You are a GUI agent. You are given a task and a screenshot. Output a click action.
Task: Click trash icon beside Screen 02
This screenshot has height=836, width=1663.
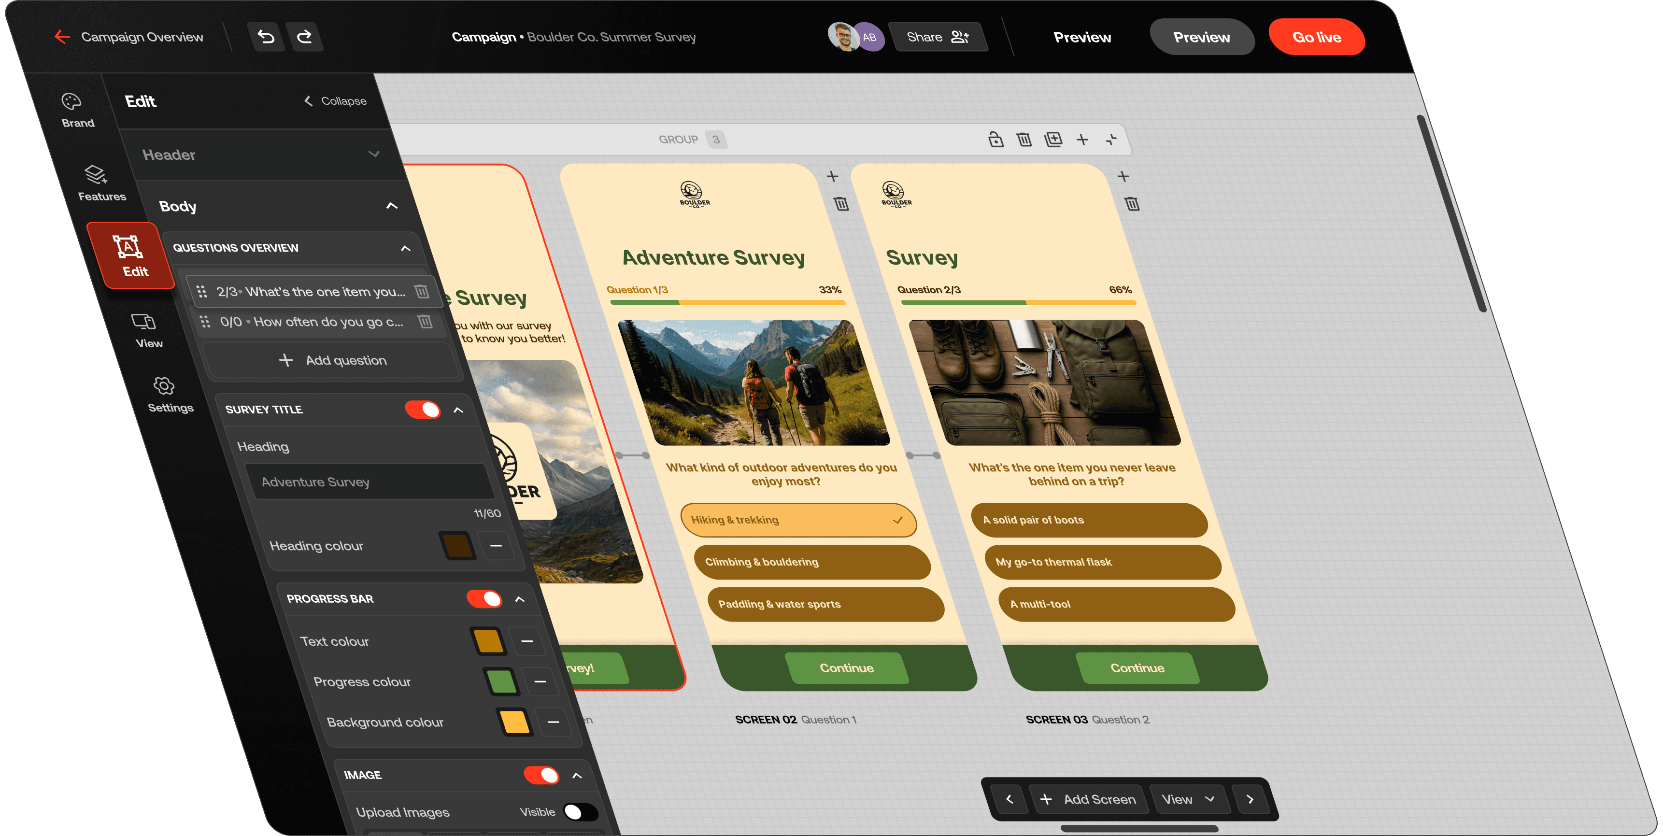click(x=841, y=205)
